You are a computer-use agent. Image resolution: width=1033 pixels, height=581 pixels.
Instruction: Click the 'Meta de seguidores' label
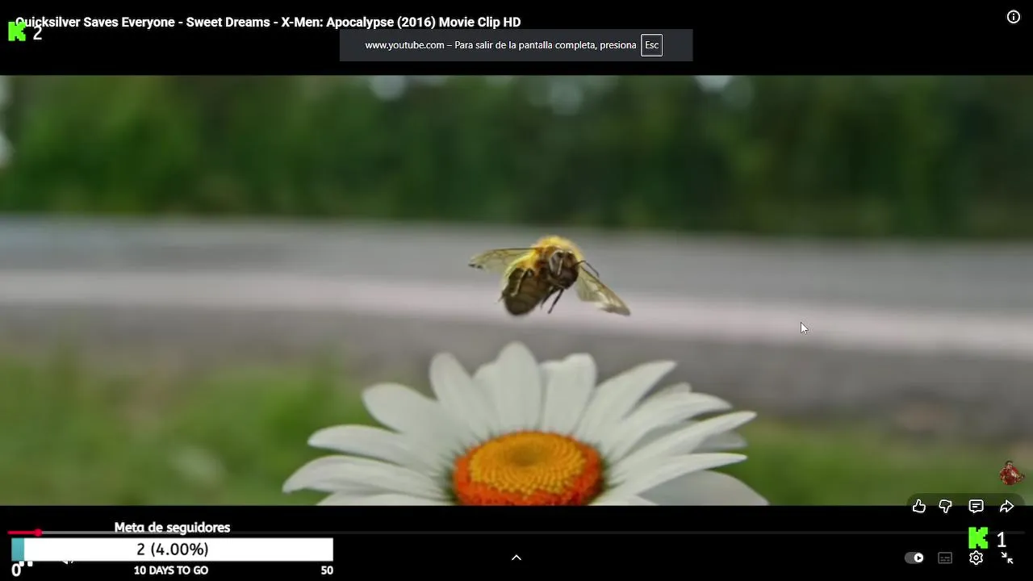pos(172,528)
